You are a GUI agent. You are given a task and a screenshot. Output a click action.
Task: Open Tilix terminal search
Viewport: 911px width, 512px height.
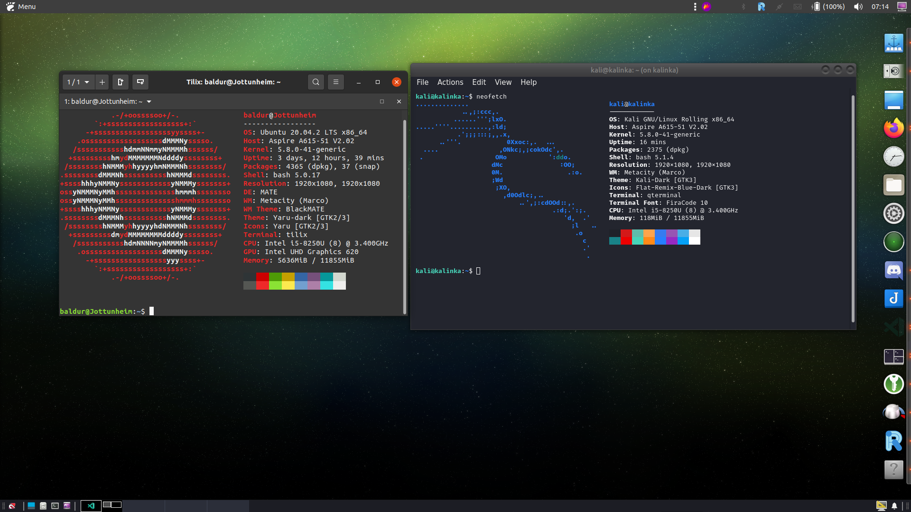click(316, 82)
